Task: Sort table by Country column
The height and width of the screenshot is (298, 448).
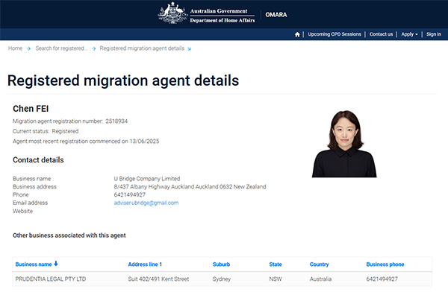Action: point(319,264)
